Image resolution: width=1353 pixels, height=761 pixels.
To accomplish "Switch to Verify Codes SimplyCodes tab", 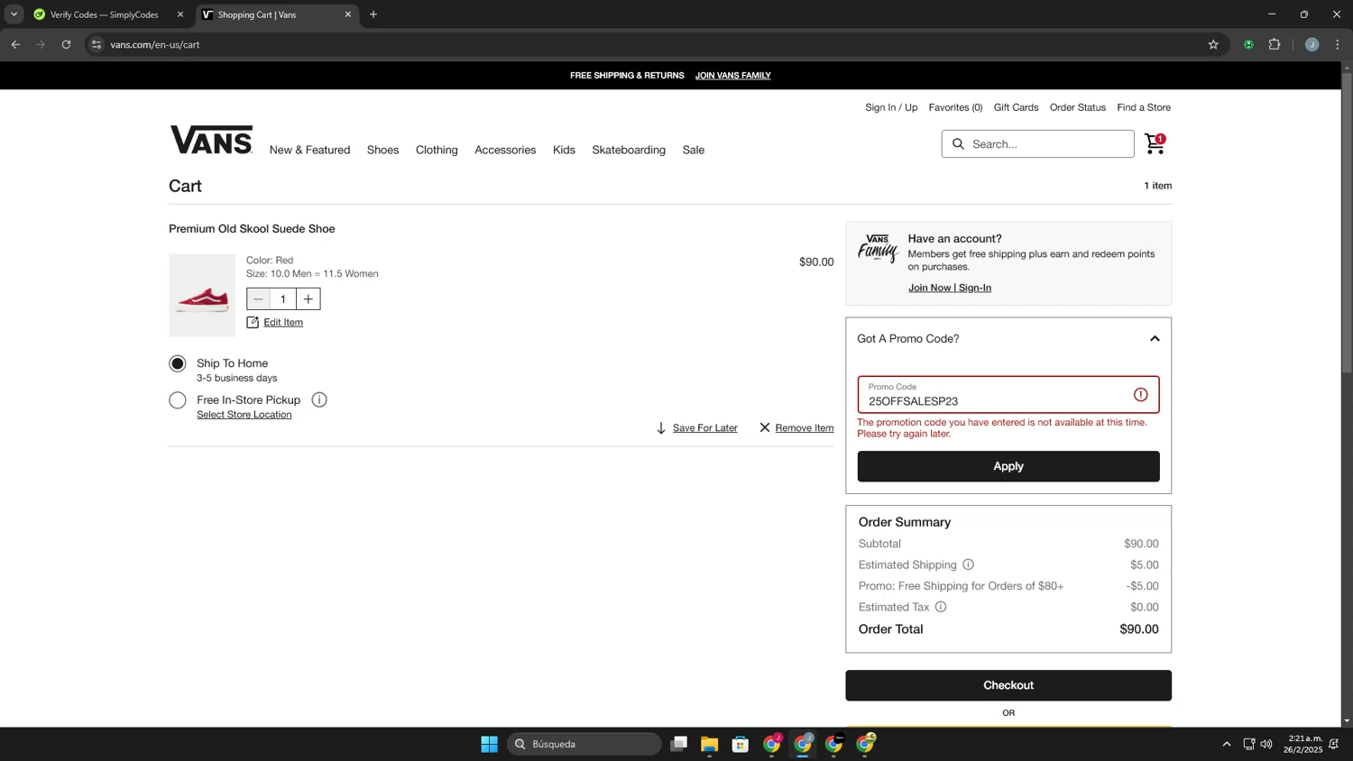I will (106, 14).
